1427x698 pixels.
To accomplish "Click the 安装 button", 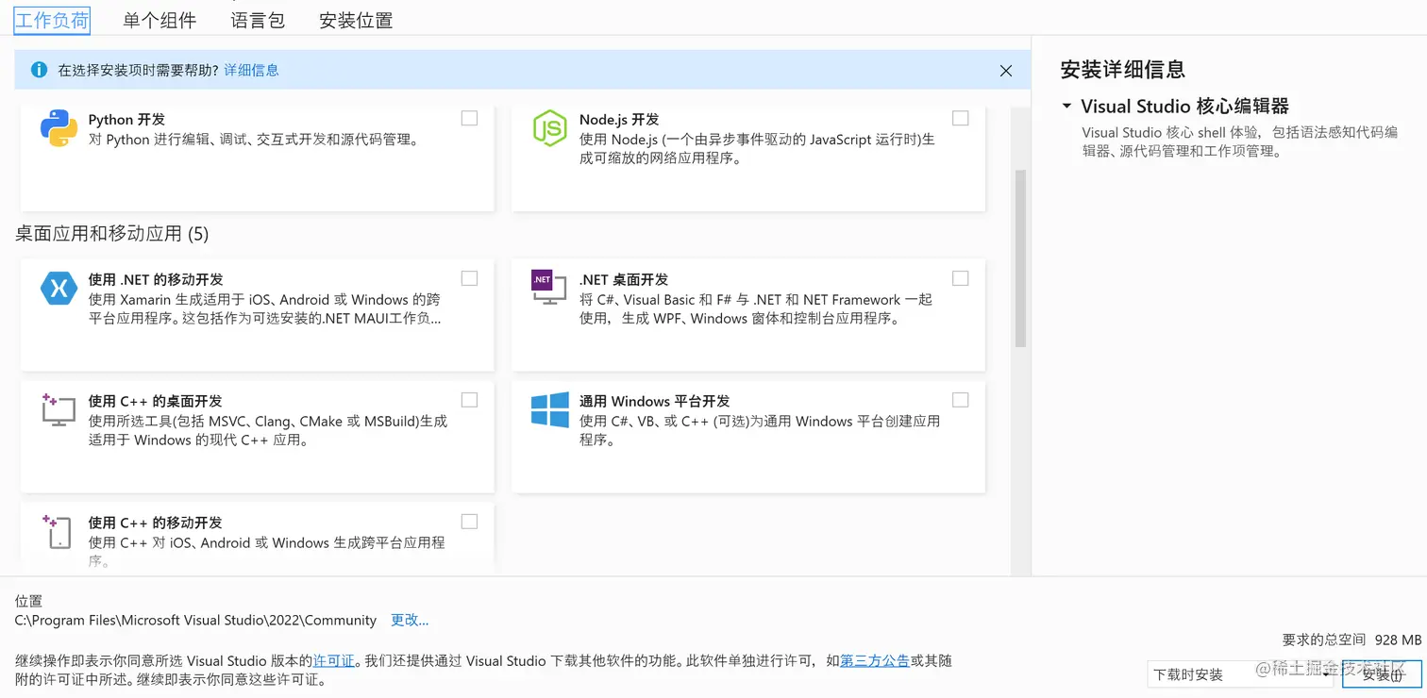I will pyautogui.click(x=1382, y=674).
